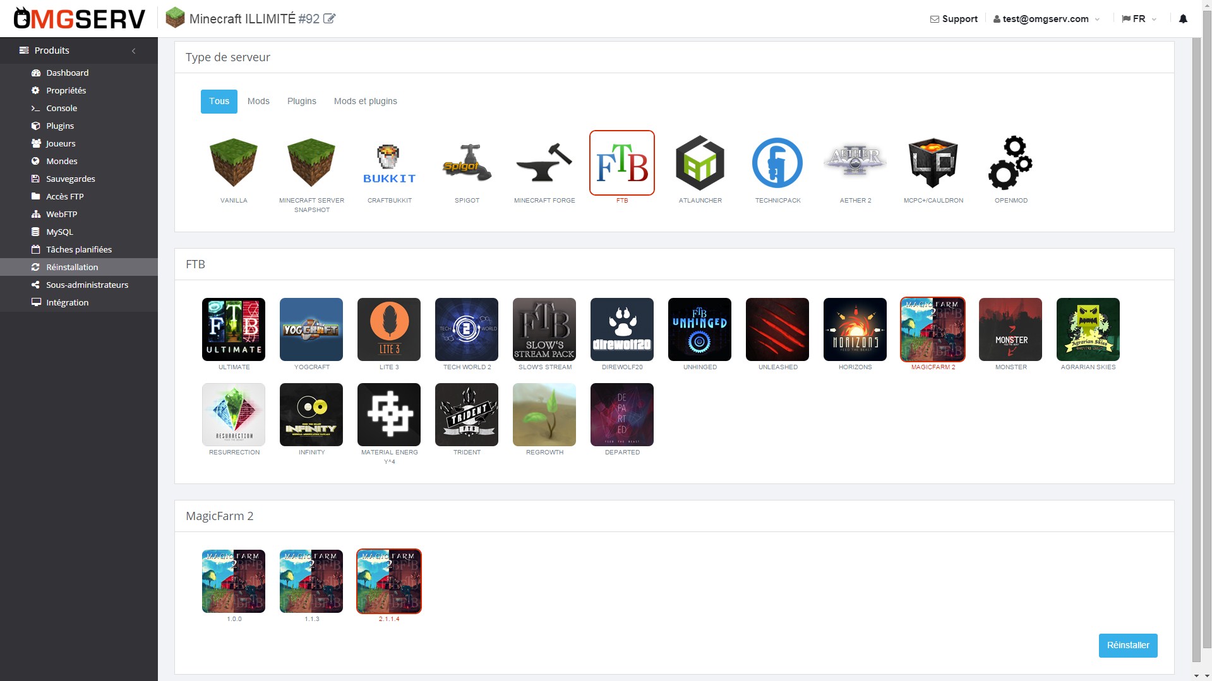The image size is (1212, 681).
Task: Pick the FTB Ultimate modpack
Action: click(x=234, y=329)
